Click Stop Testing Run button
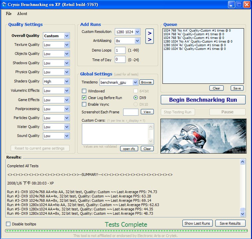Viewport: 252px width, 239px height. click(178, 112)
